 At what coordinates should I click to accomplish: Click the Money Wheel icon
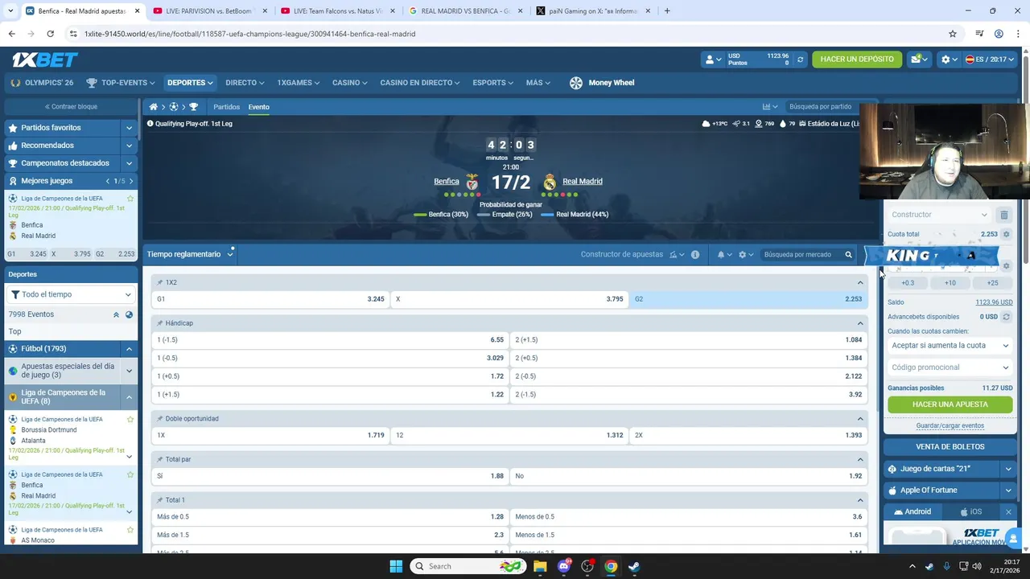tap(575, 83)
